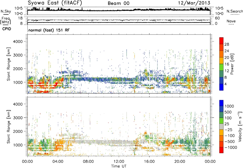Click the '28' tick on the Power colorbar
This screenshot has height=168, width=243.
(x=227, y=44)
